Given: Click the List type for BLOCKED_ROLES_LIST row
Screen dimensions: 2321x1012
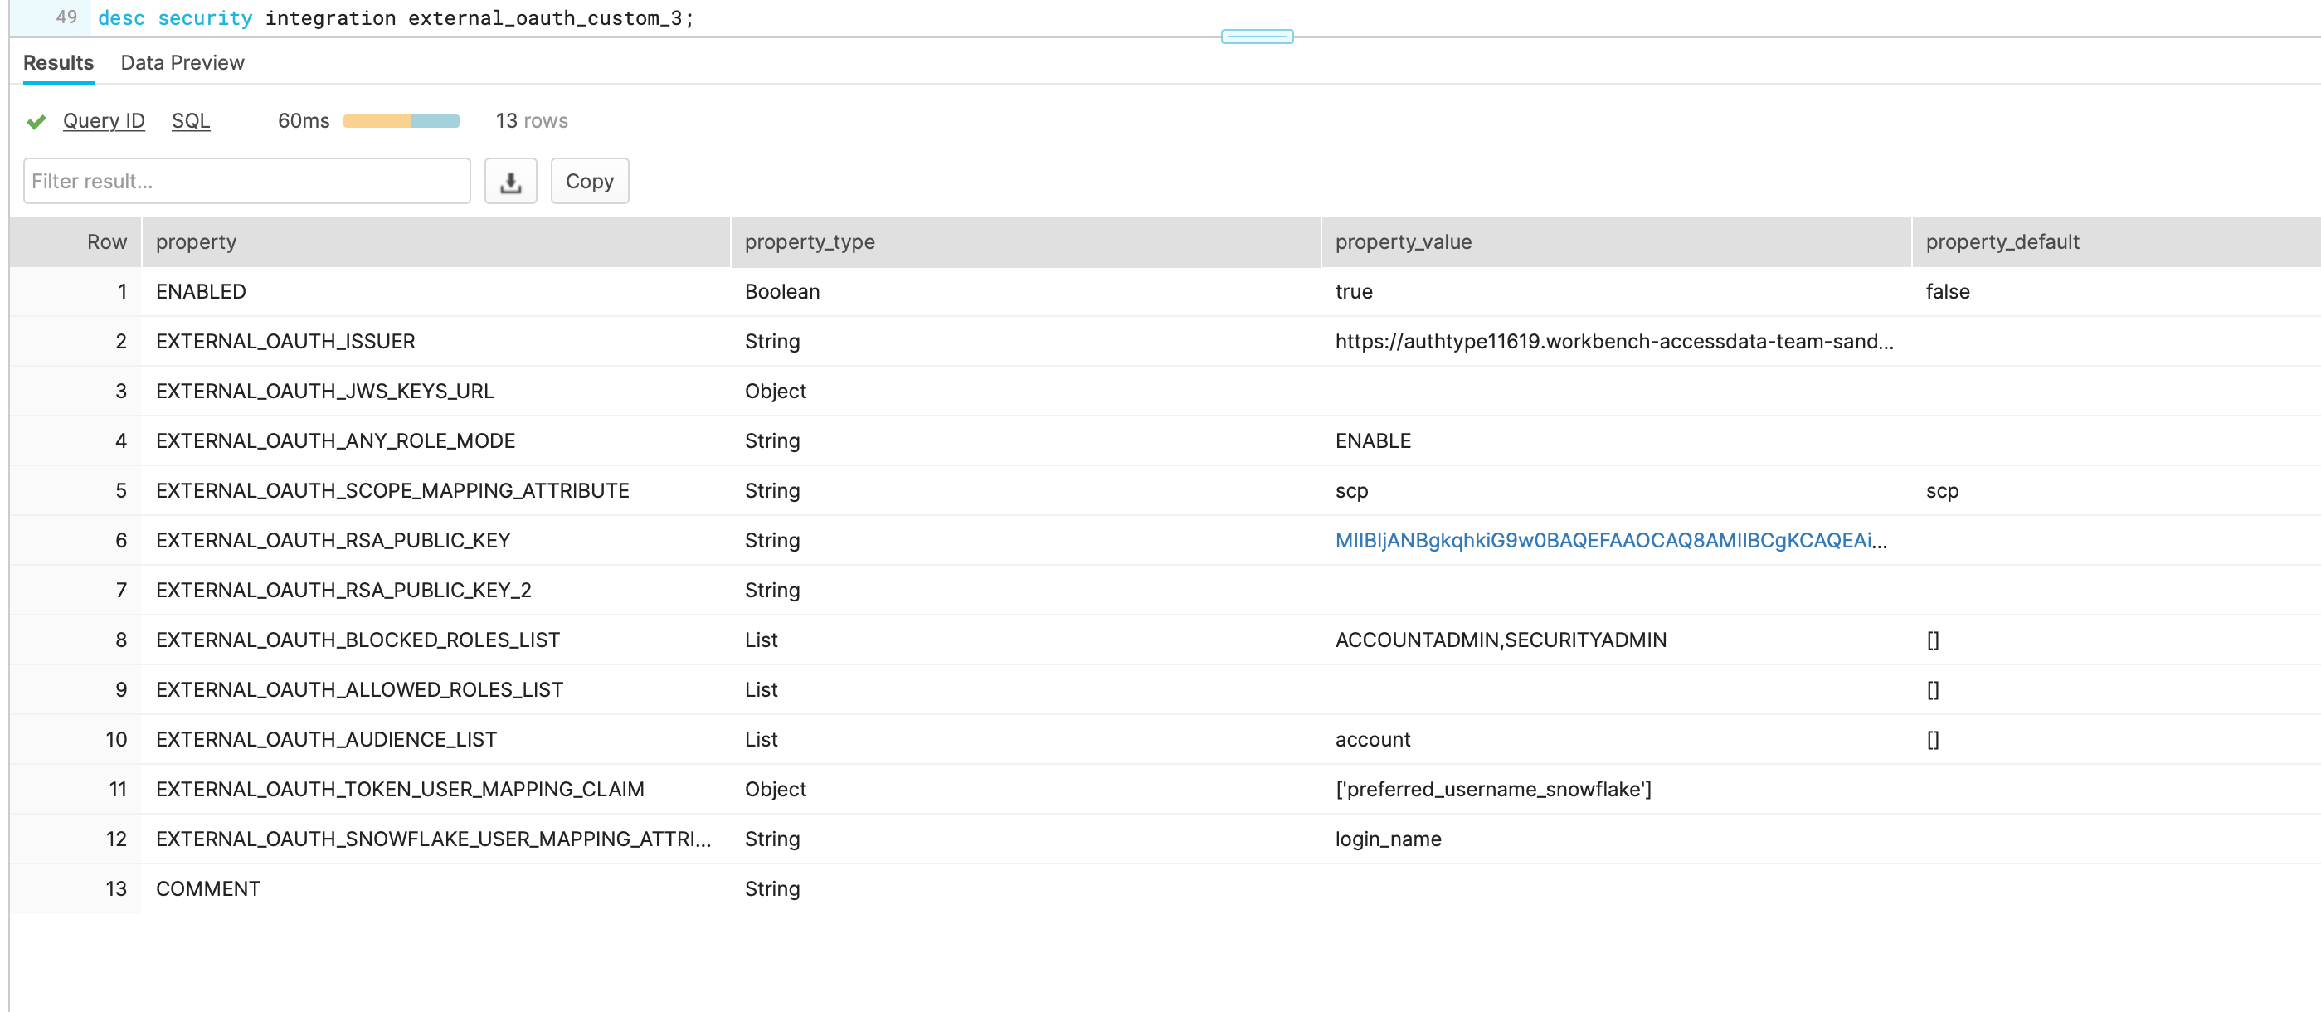Looking at the screenshot, I should pos(1025,640).
